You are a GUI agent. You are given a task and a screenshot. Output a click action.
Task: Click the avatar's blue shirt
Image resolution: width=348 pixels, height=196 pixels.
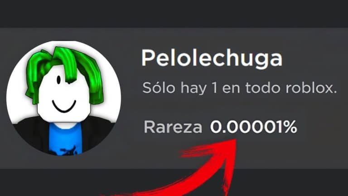[65, 139]
